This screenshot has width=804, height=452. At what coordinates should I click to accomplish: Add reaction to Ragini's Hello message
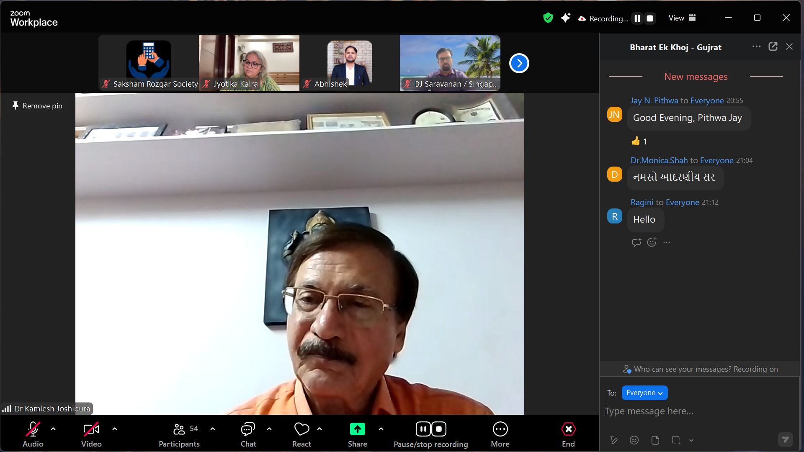click(652, 242)
